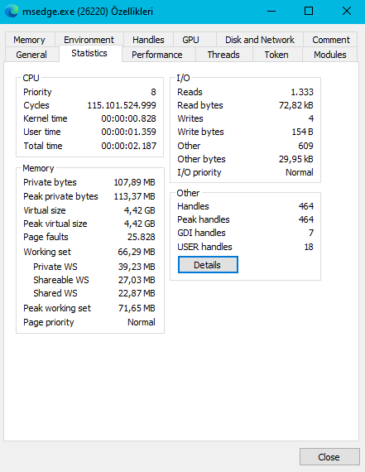The height and width of the screenshot is (472, 365).
Task: Click Other bytes value 29,95 kB
Action: pyautogui.click(x=296, y=159)
